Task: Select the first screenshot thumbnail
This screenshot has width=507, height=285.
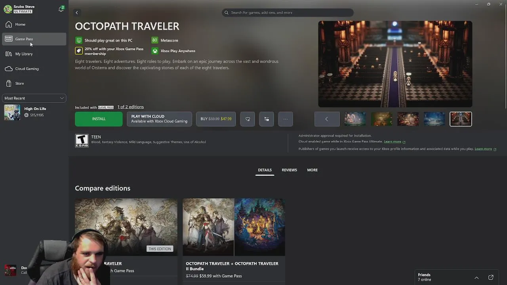Action: [x=355, y=119]
